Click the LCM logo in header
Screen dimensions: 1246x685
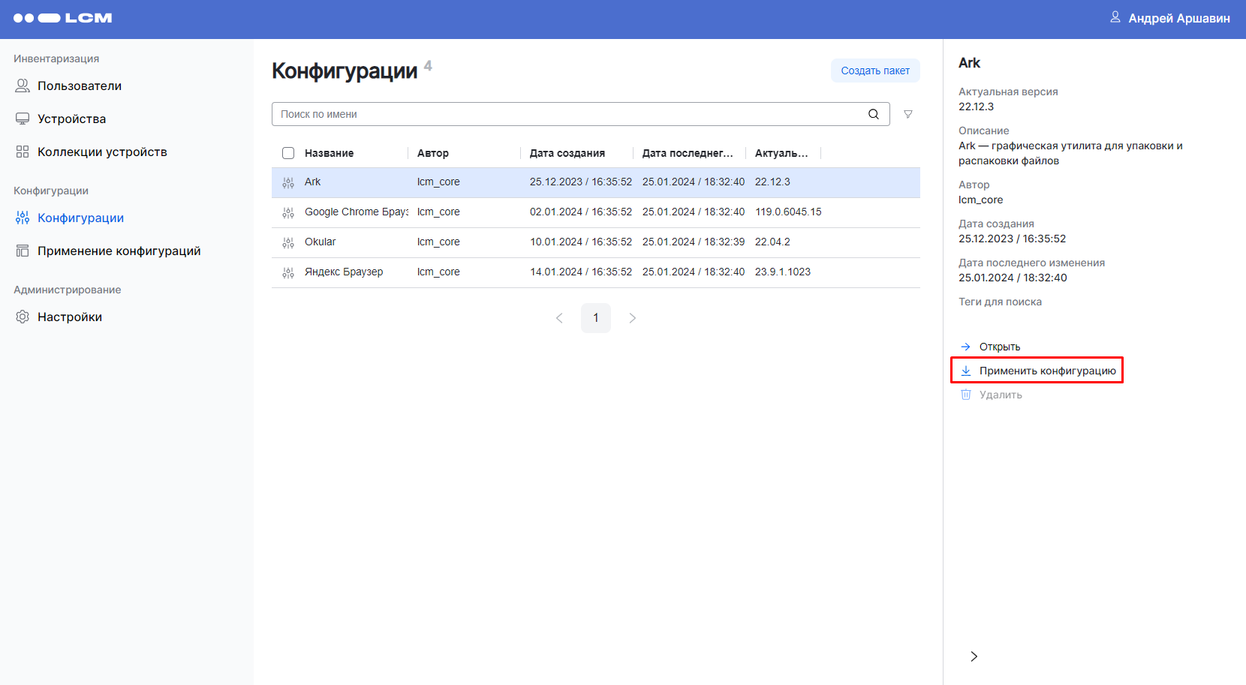63,18
